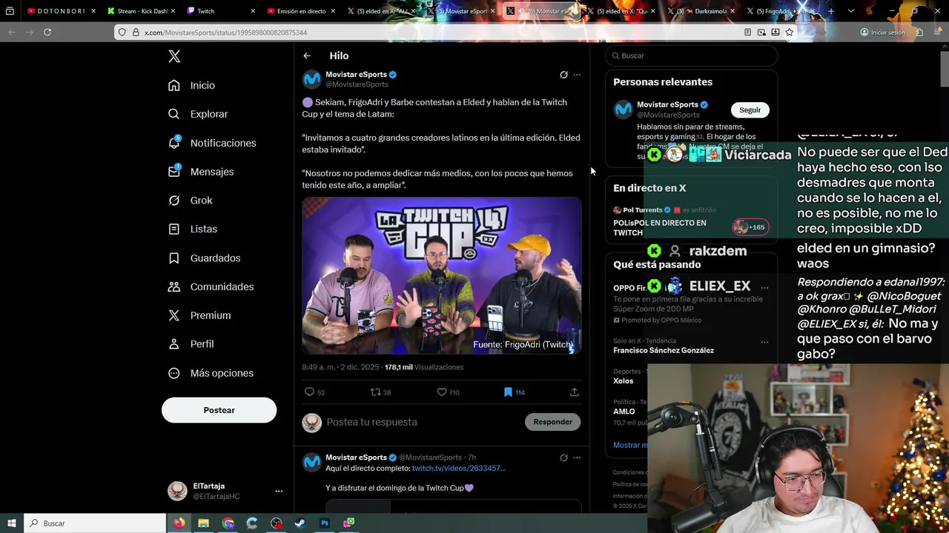949x533 pixels.
Task: Bookmark this page with star icon
Action: pos(790,33)
